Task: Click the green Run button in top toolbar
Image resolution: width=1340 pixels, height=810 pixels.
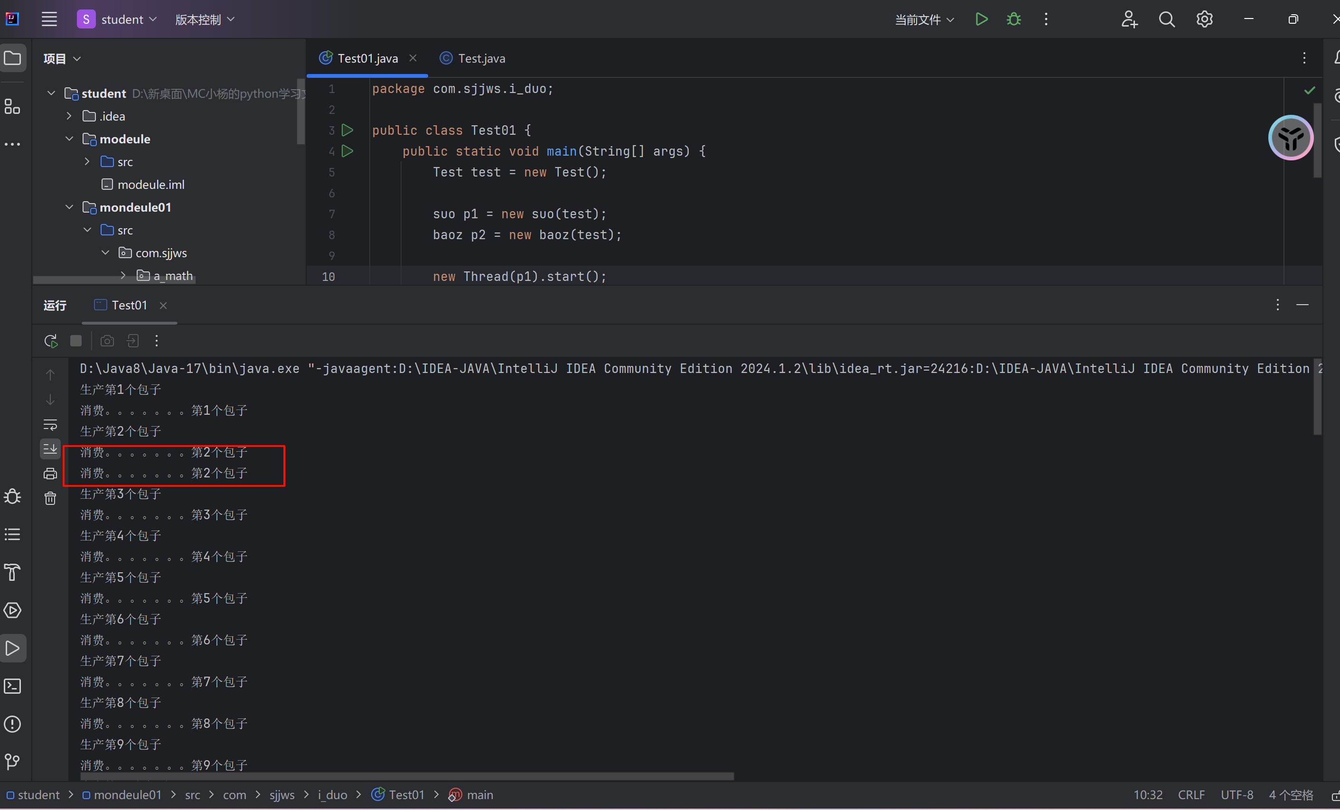Action: coord(981,19)
